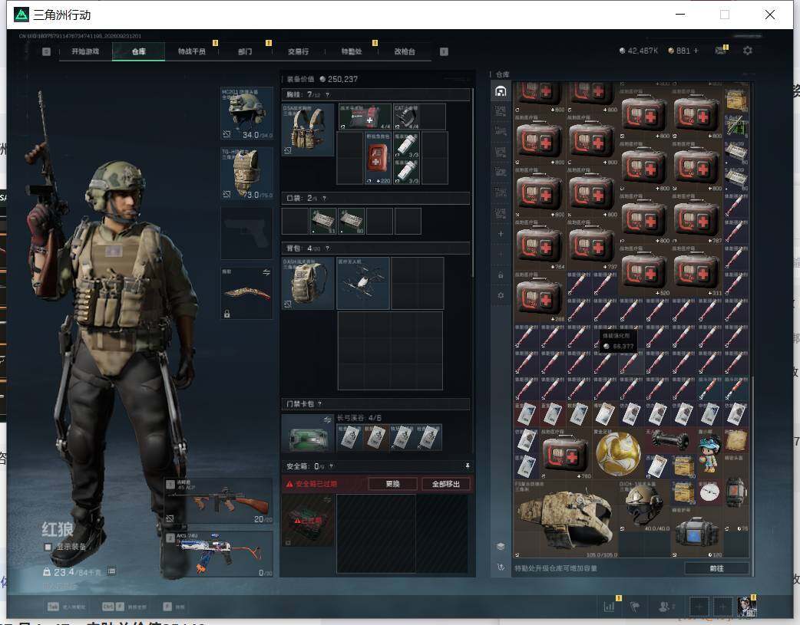Click the help icon next to 门禁卡包
Viewport: 800px width, 625px height.
click(x=320, y=403)
